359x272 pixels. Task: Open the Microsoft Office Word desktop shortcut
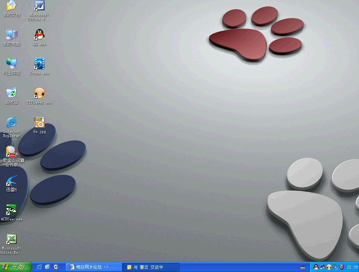pos(39,6)
